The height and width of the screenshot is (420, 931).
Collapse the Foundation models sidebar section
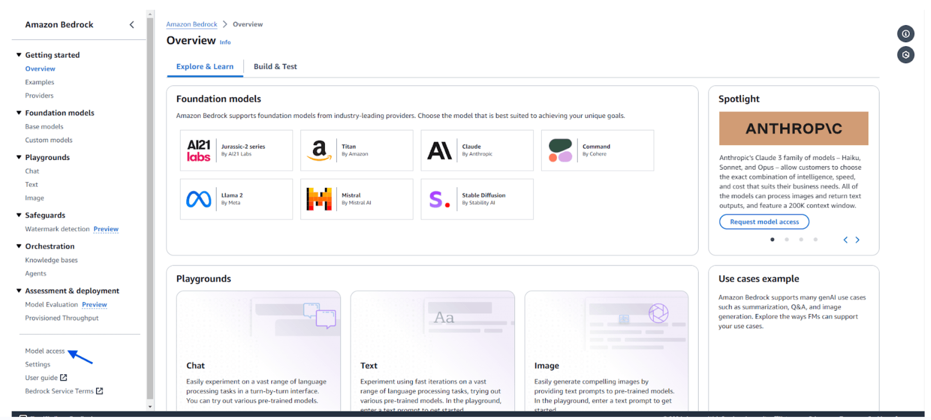tap(19, 113)
